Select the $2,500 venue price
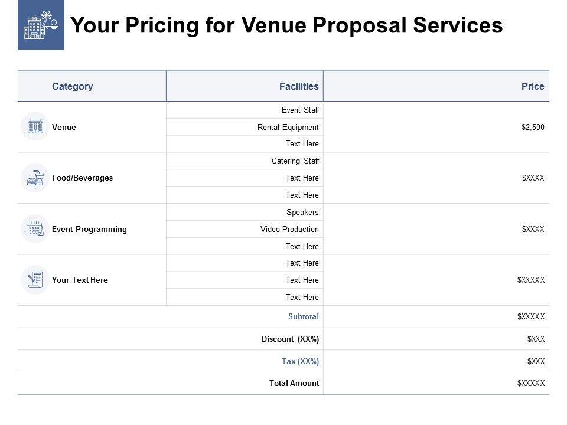The height and width of the screenshot is (425, 567). coord(533,127)
